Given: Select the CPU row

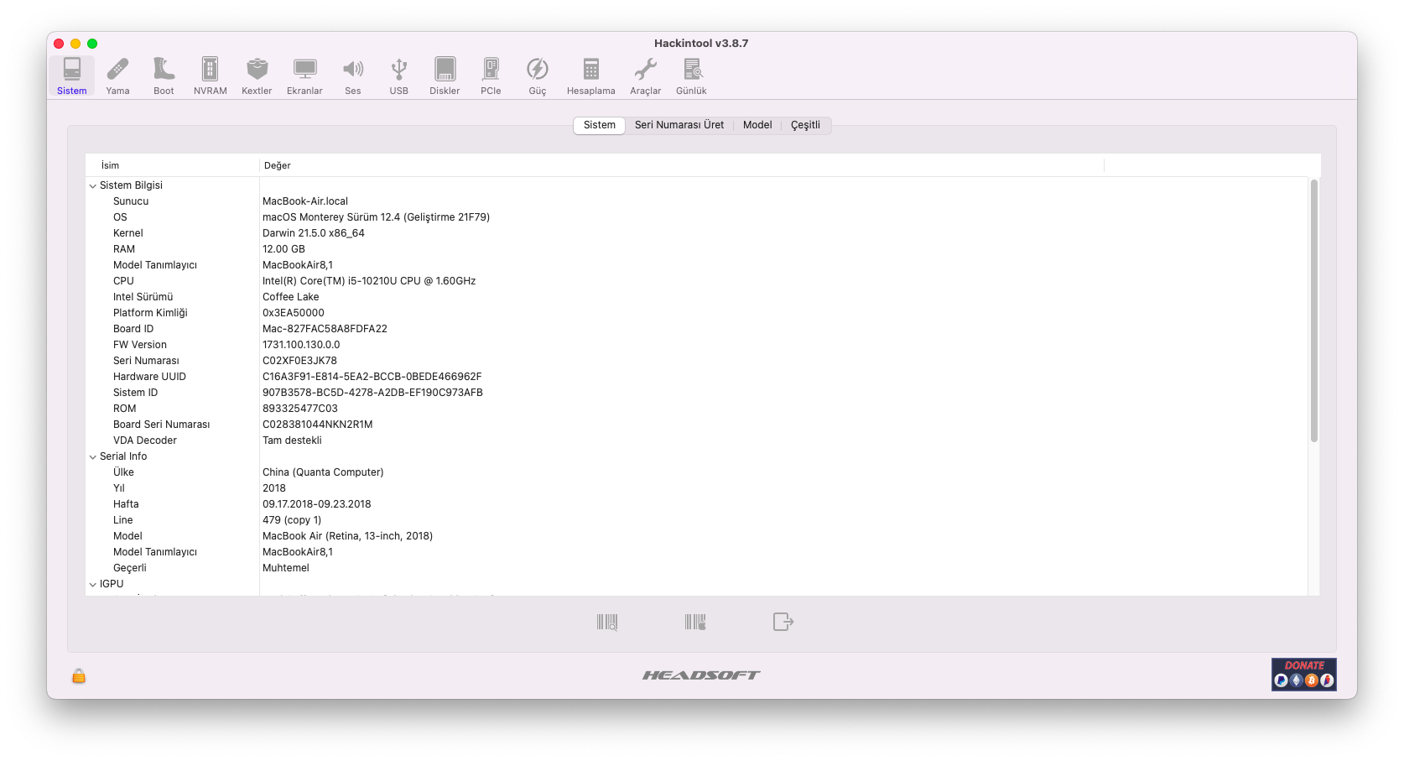Looking at the screenshot, I should click(x=697, y=281).
